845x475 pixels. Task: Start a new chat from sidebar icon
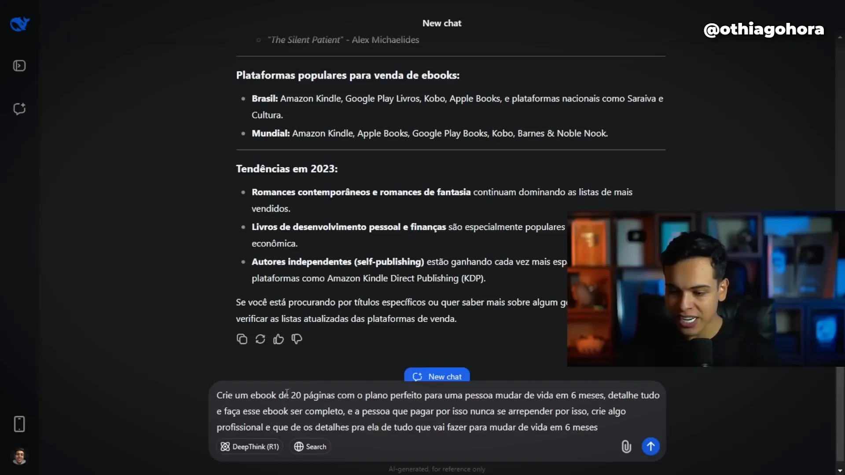point(19,109)
